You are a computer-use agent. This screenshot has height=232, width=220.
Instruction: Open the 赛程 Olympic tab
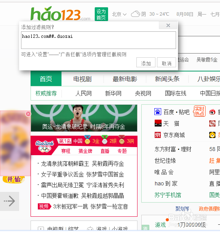click(x=66, y=151)
